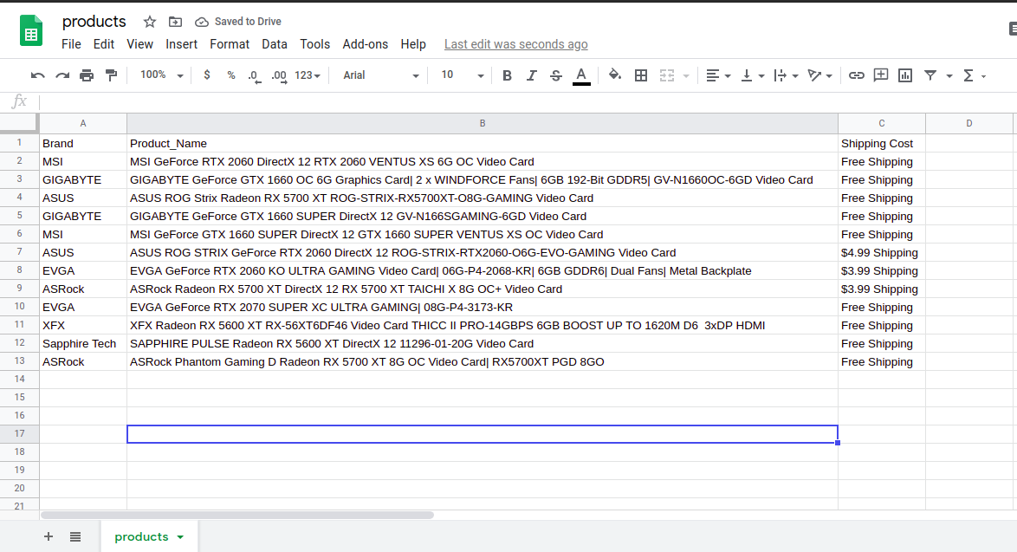The image size is (1017, 552).
Task: Add a new sheet
Action: pyautogui.click(x=48, y=536)
